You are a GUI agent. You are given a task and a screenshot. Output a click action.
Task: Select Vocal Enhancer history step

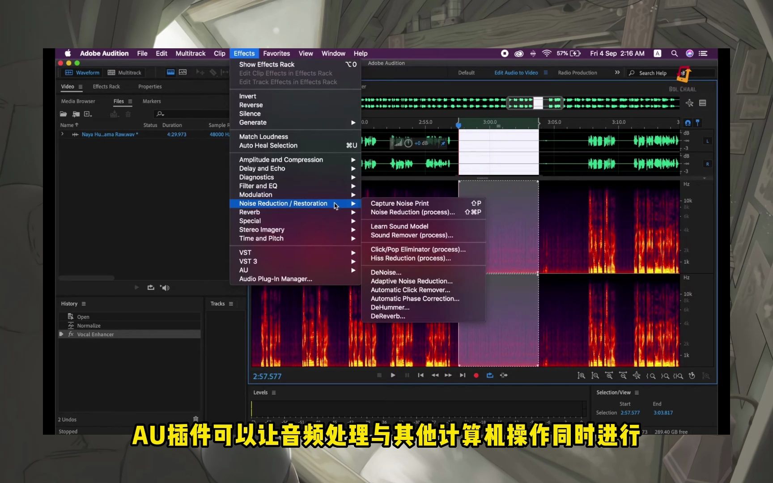(x=130, y=335)
